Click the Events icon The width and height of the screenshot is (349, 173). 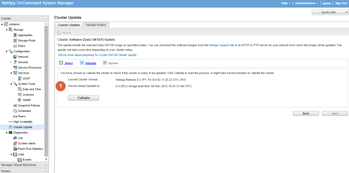[x=20, y=160]
